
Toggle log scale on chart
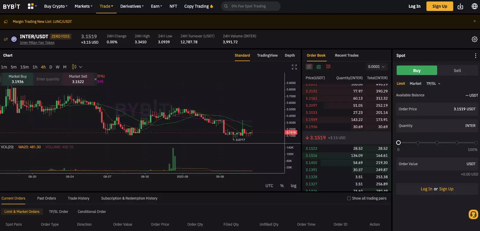click(x=293, y=186)
